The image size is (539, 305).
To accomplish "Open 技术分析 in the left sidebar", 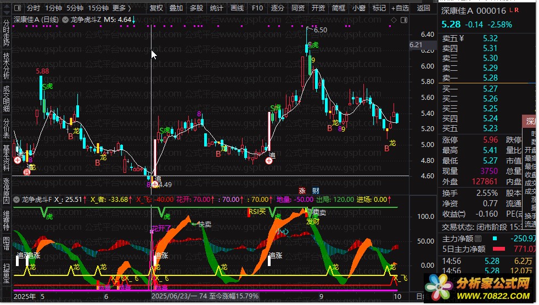I will coord(6,66).
